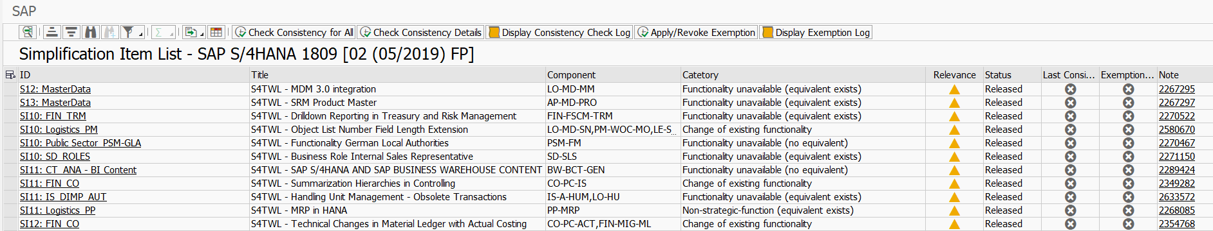Click the layout grid icon in toolbar
1213x231 pixels.
coord(216,32)
